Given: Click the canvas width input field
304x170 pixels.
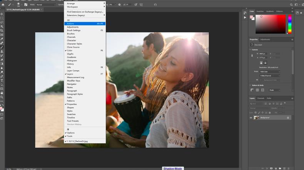Looking at the screenshot, I should tap(263, 54).
